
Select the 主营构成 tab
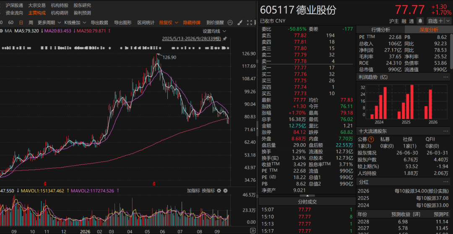click(37, 13)
